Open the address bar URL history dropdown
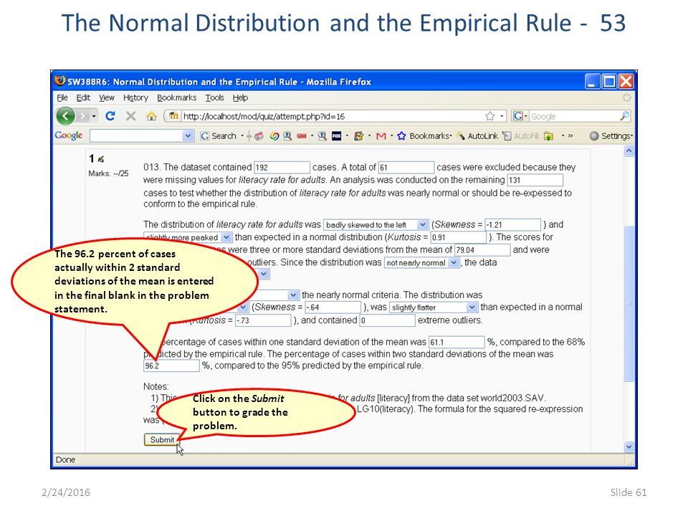688x516 pixels. click(x=502, y=116)
